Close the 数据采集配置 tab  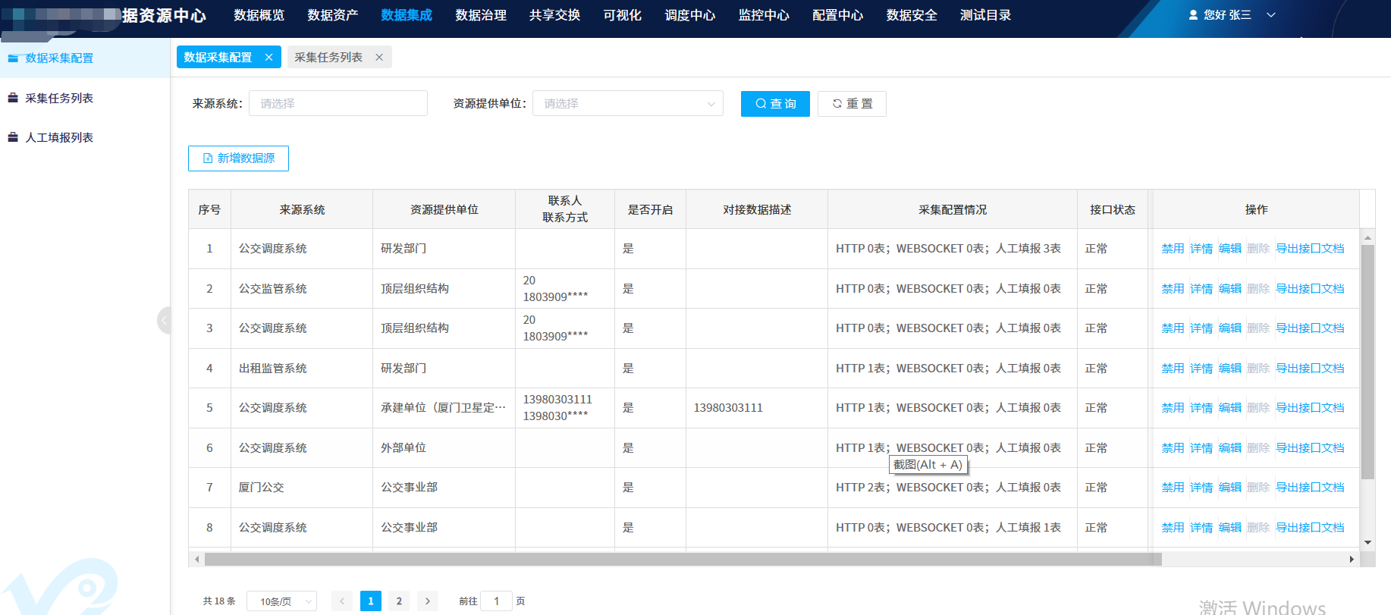(268, 57)
